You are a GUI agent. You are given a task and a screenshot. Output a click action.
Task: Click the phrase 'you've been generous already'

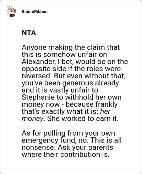coord(70,83)
